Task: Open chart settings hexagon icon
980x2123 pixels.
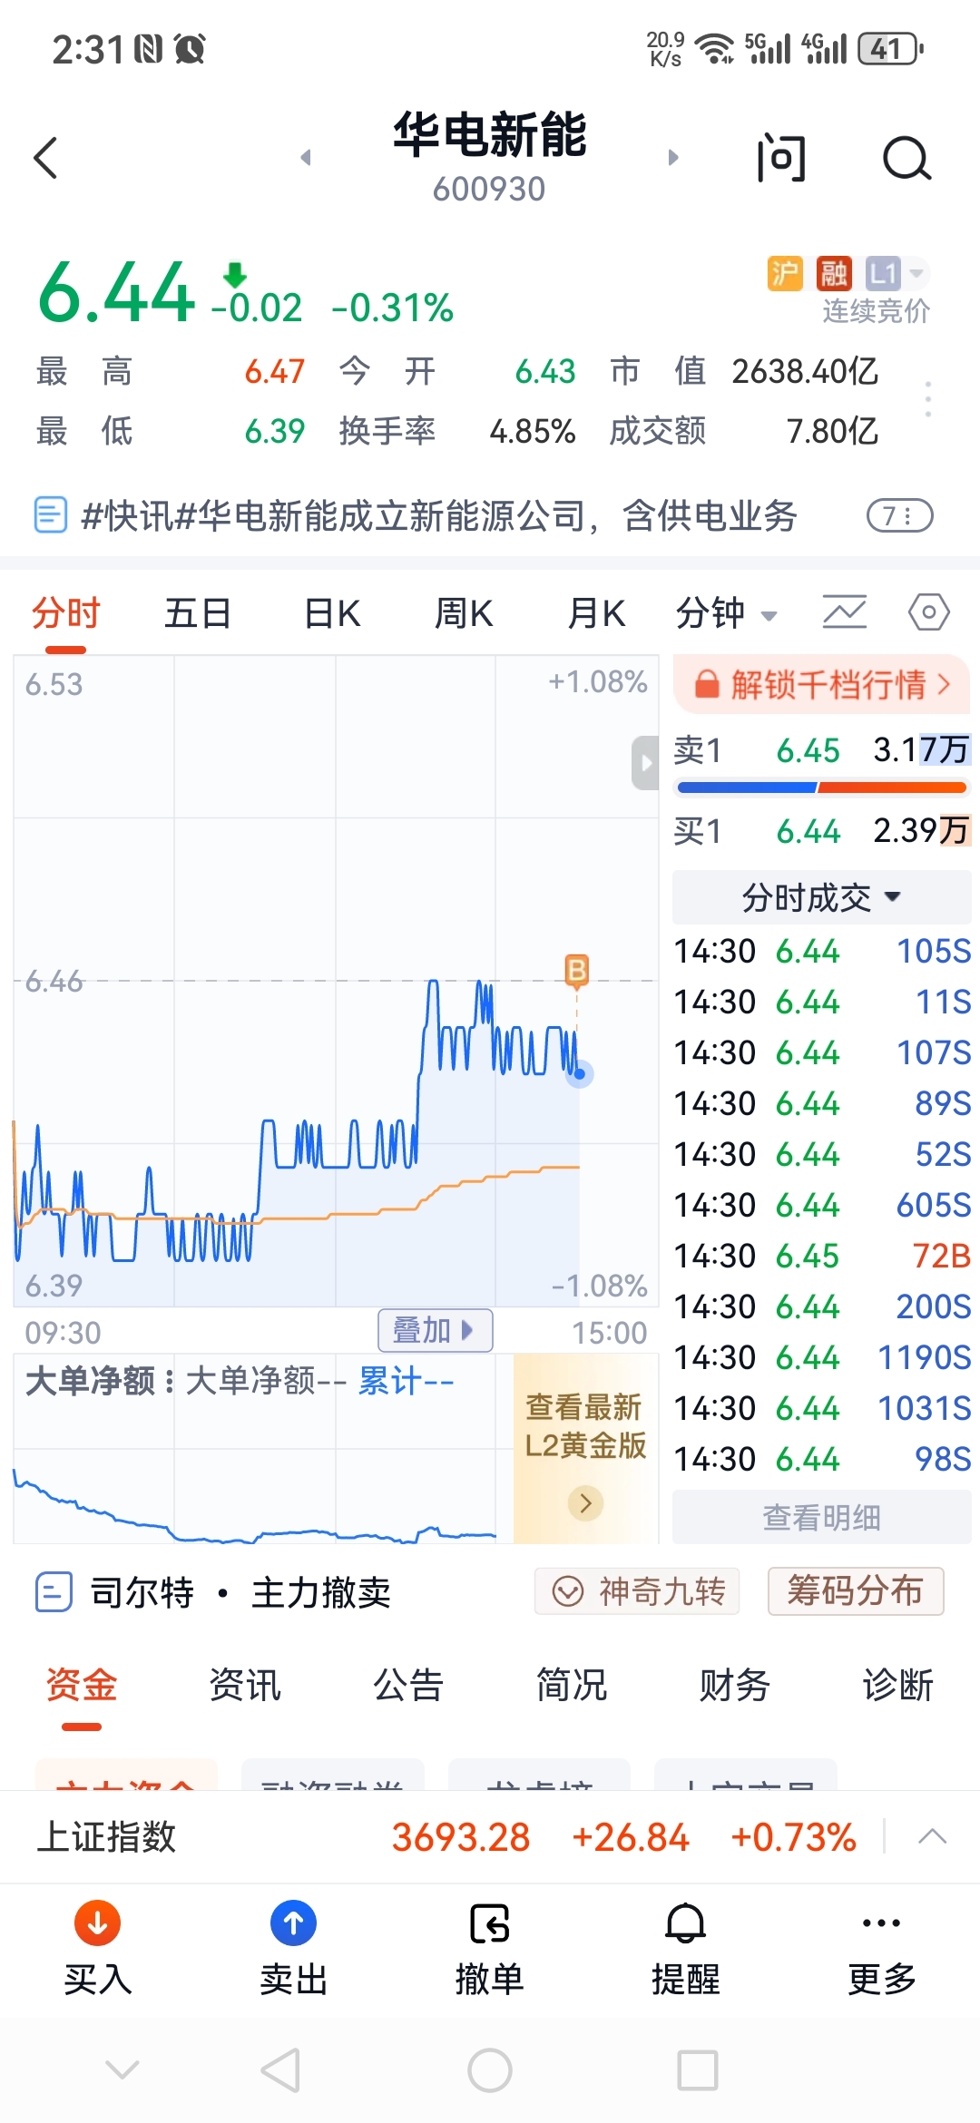Action: pos(929,612)
